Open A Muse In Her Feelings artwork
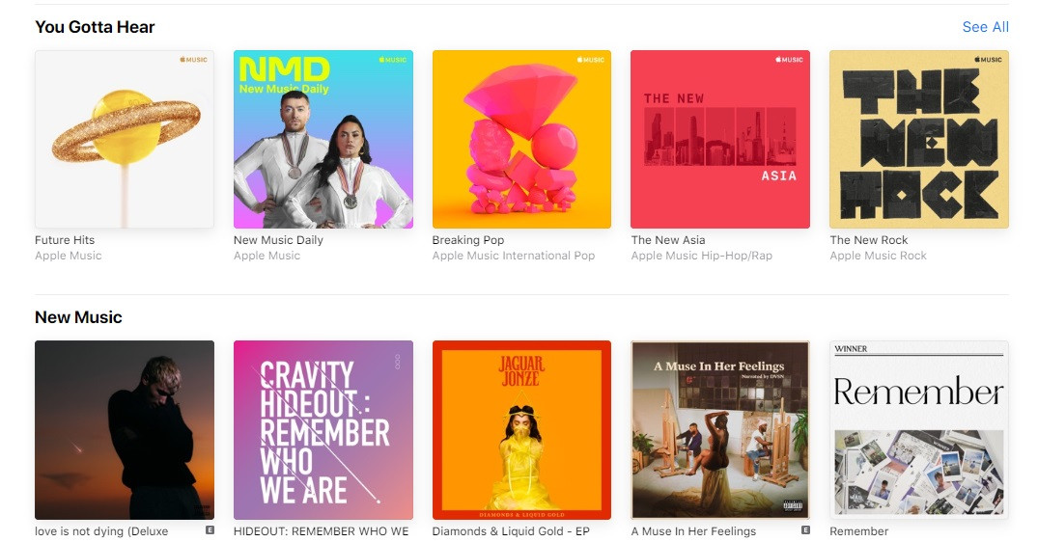 [x=720, y=429]
